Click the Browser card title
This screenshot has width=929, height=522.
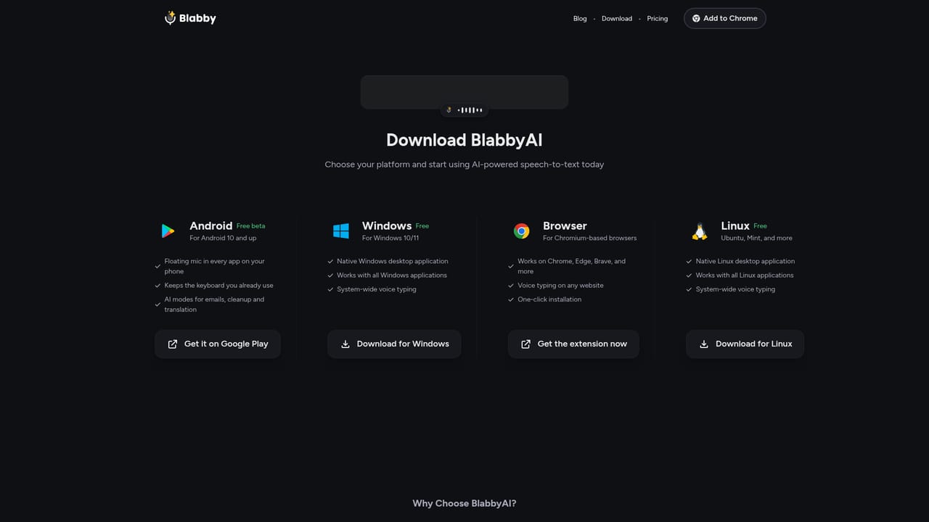pyautogui.click(x=565, y=225)
